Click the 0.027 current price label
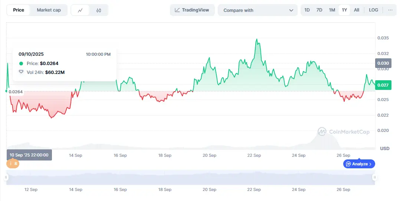The image size is (400, 201). pos(383,85)
